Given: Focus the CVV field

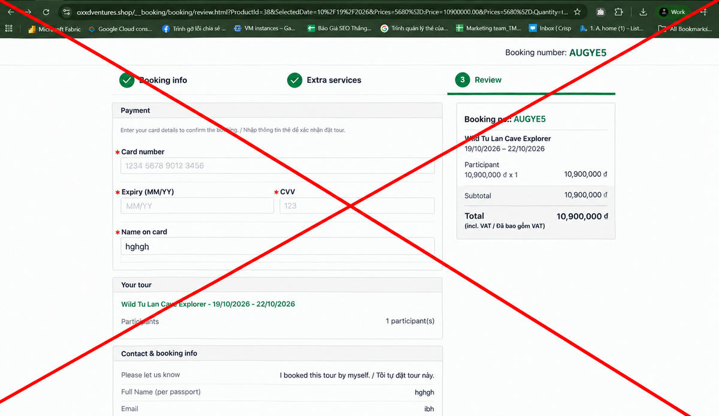Looking at the screenshot, I should [x=357, y=206].
